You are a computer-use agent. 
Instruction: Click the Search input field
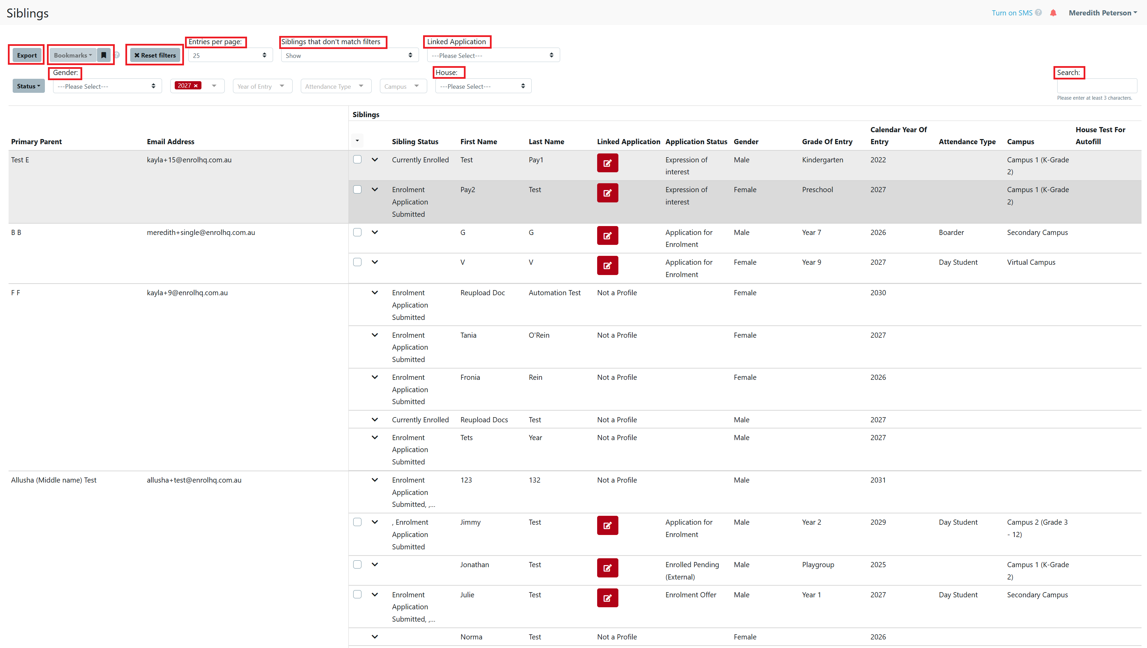[1097, 86]
